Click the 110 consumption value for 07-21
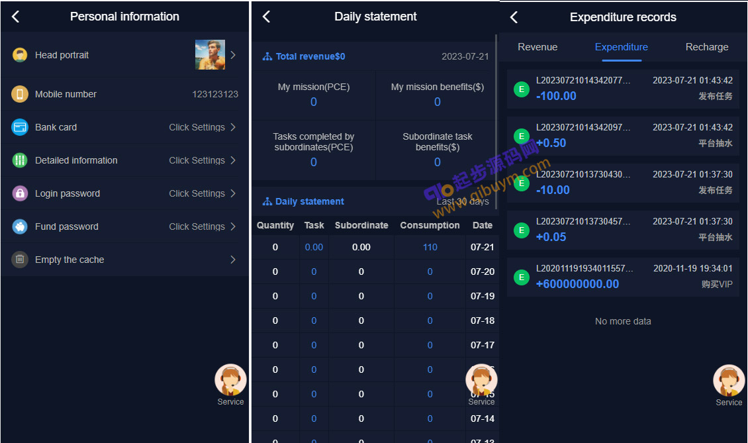 click(430, 247)
